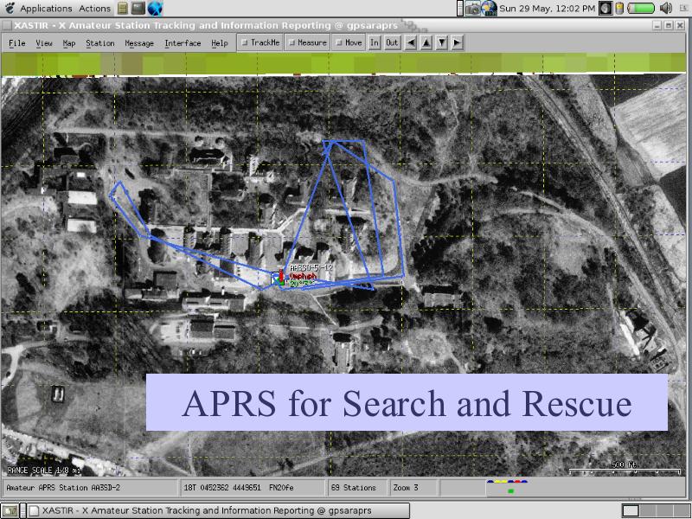Open the View menu
Viewport: 692px width, 519px height.
(x=44, y=42)
